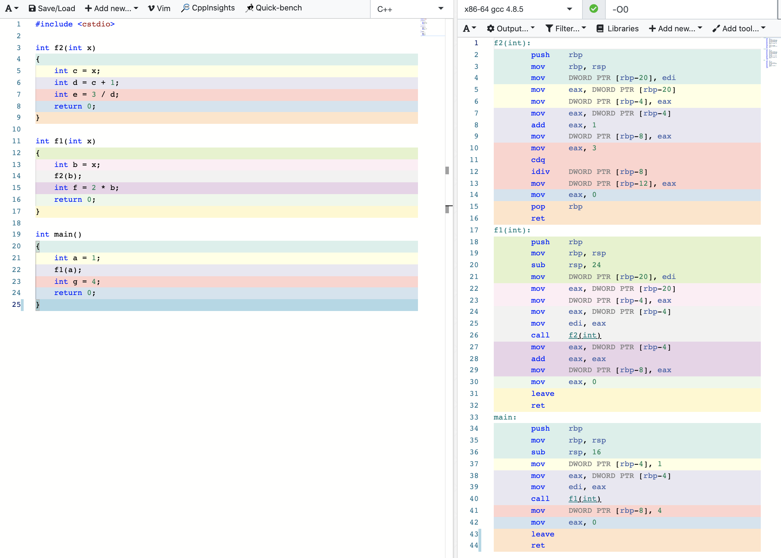Click the Libraries button
The height and width of the screenshot is (558, 781).
tap(618, 29)
